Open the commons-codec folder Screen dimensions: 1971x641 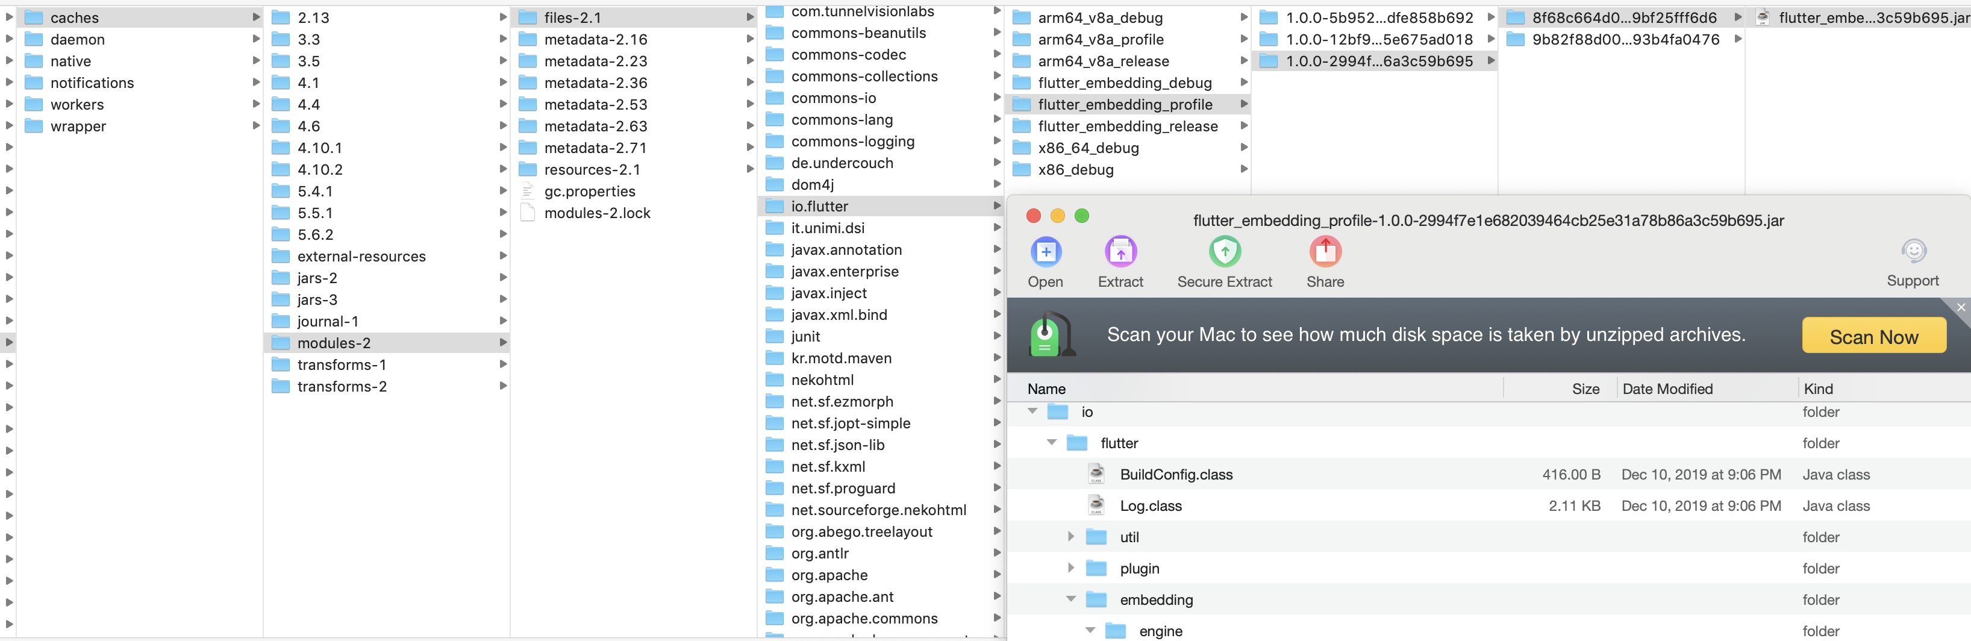[881, 54]
